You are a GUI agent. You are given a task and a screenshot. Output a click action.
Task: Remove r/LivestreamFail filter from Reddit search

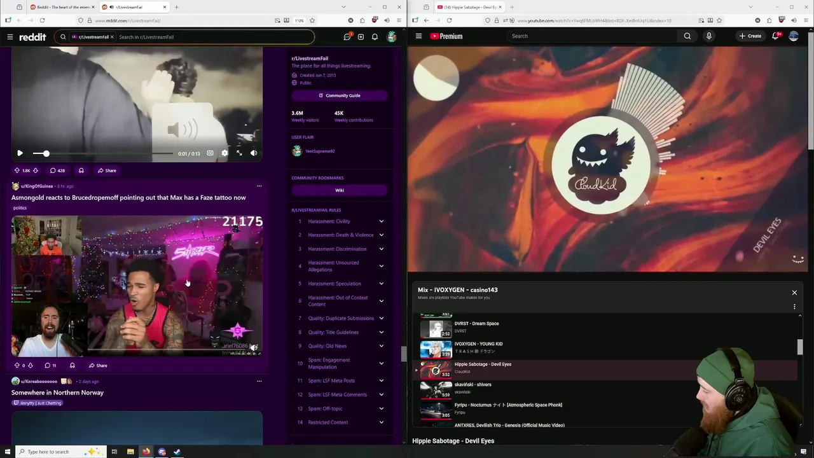(112, 37)
